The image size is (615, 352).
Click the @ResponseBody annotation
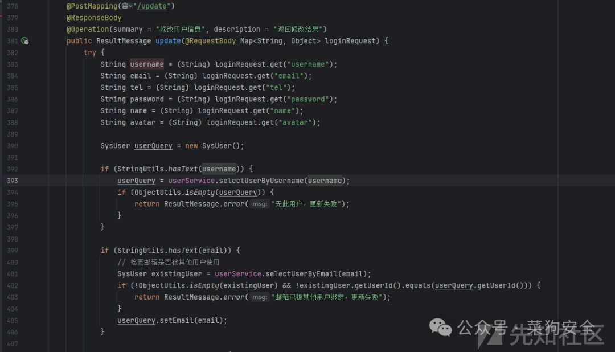[x=94, y=18]
